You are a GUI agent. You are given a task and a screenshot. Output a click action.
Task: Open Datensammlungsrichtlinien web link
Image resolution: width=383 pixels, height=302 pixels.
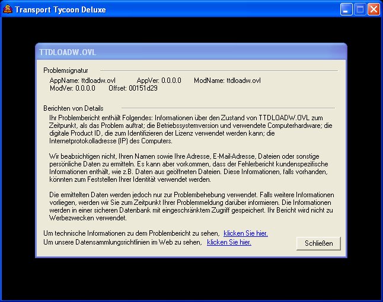pyautogui.click(x=229, y=242)
